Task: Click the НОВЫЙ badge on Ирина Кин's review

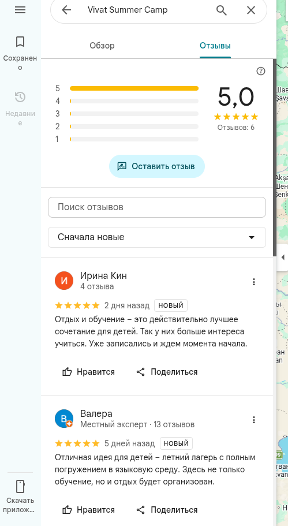Action: (x=171, y=305)
